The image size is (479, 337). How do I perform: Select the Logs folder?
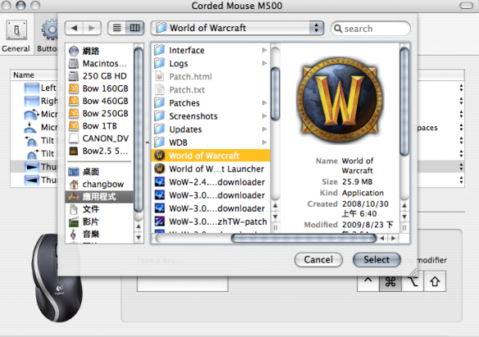tap(211, 63)
